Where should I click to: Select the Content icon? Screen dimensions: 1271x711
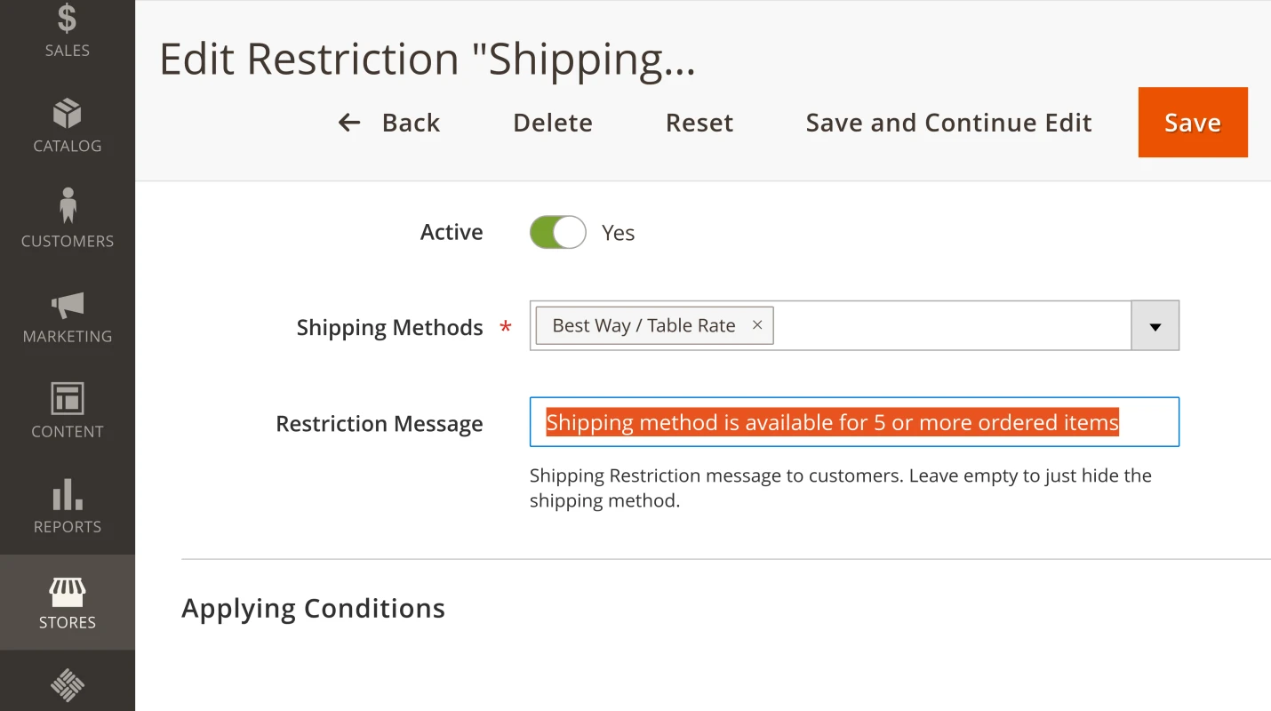coord(67,399)
